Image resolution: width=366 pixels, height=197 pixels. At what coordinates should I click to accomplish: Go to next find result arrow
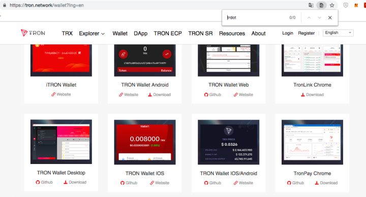(319, 18)
